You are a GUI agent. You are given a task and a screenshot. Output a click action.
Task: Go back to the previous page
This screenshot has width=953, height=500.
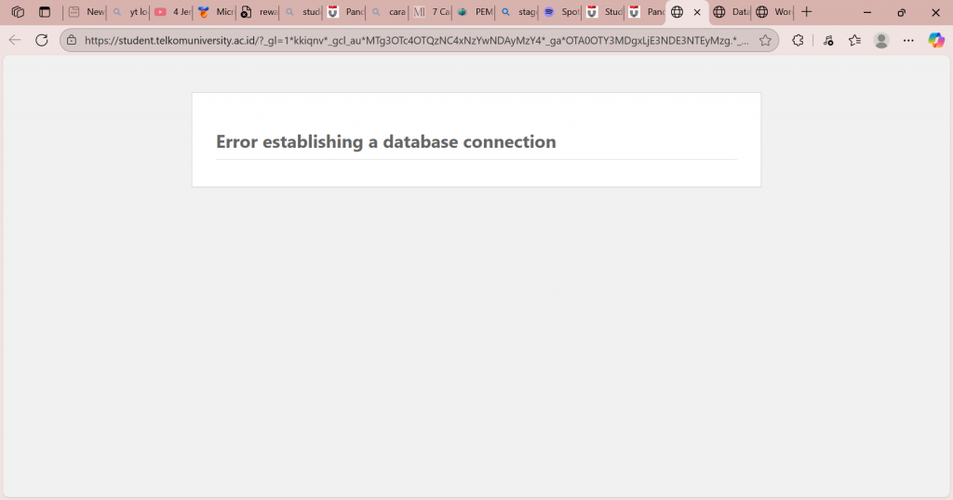coord(15,41)
